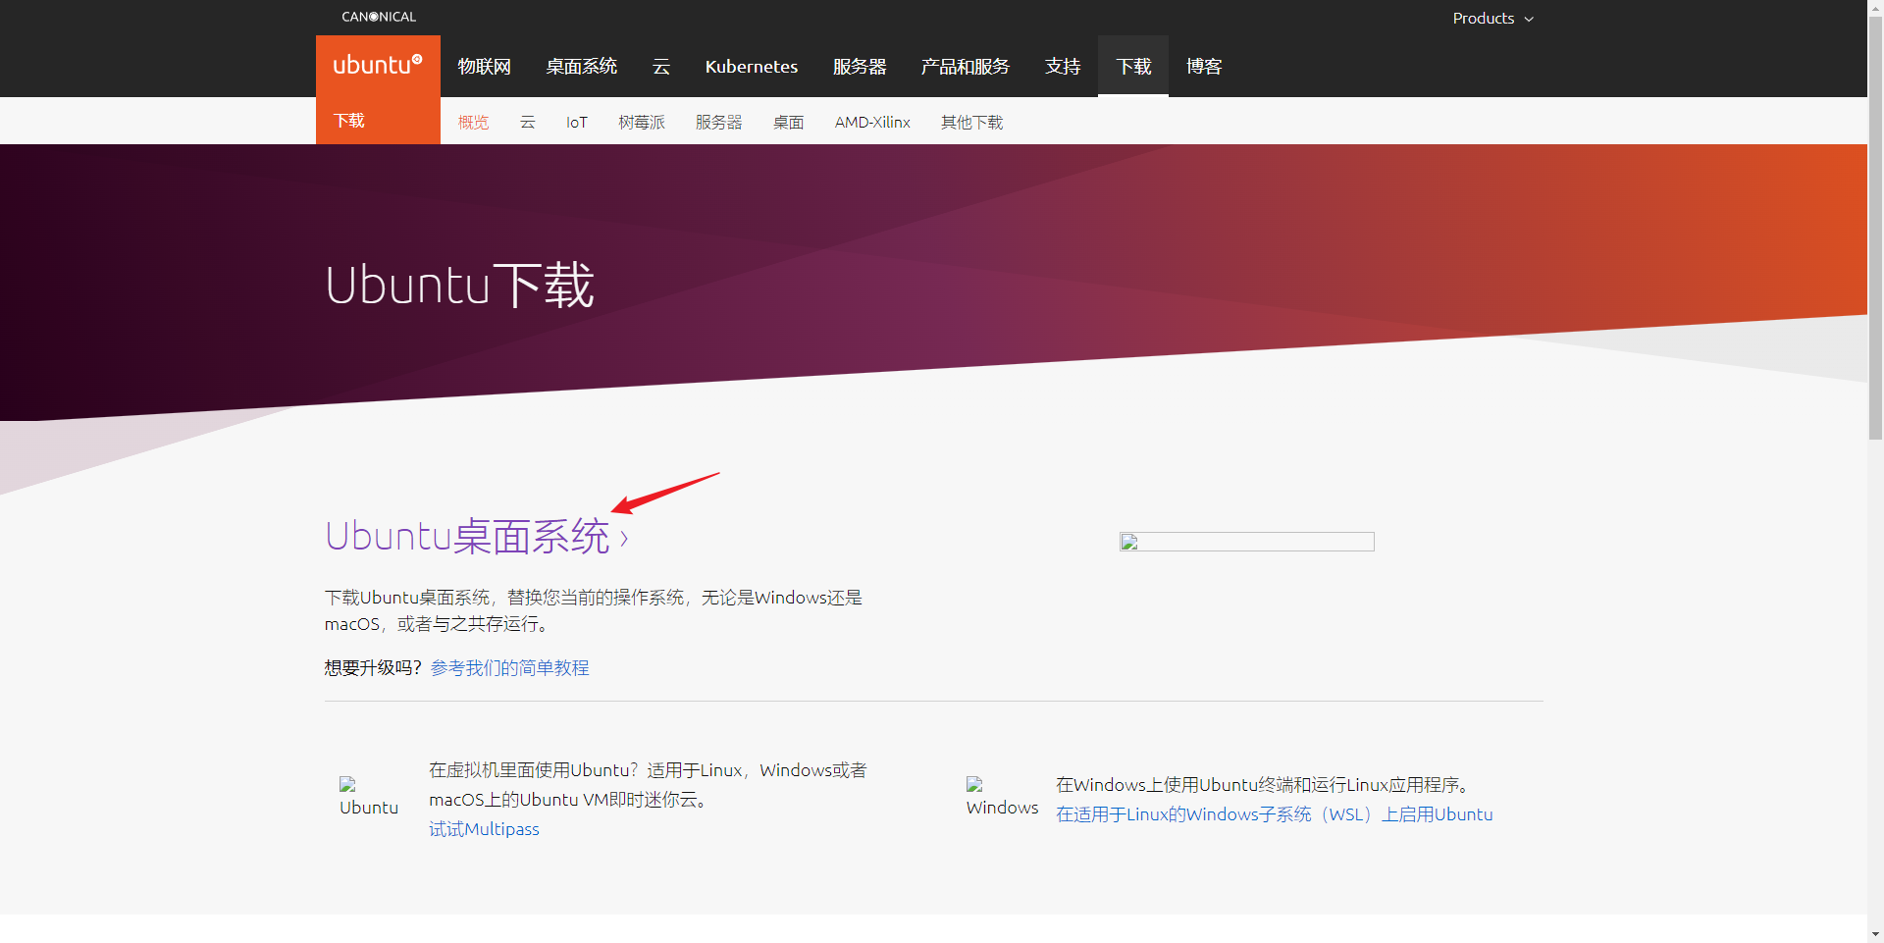Select 树莓派 in the download subnav
Viewport: 1884px width, 943px height.
click(642, 122)
